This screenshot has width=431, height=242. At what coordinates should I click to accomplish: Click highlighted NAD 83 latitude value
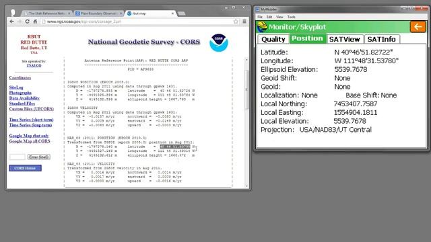(175, 147)
